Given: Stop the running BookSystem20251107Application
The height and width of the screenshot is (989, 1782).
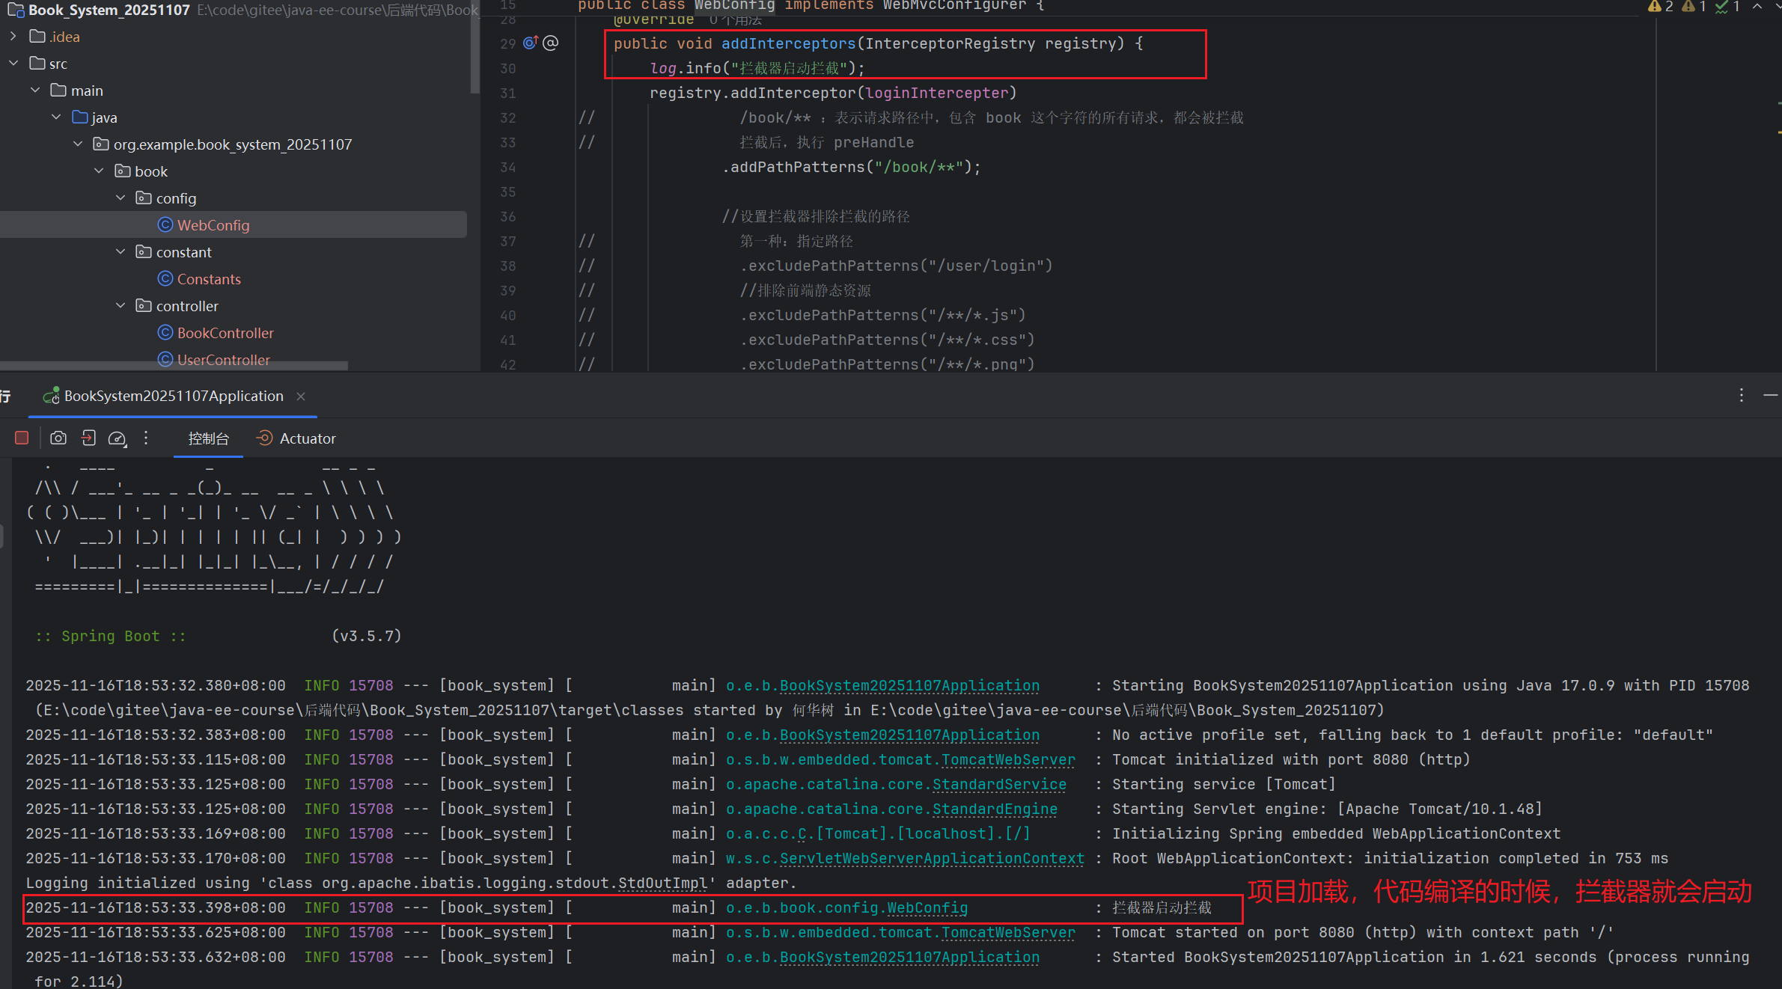Looking at the screenshot, I should 22,438.
